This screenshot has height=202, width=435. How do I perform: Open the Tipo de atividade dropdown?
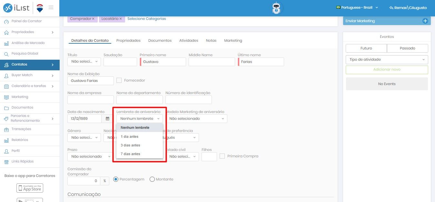[x=387, y=59]
